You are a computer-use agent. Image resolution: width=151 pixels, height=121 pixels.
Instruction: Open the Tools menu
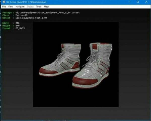coord(39,7)
